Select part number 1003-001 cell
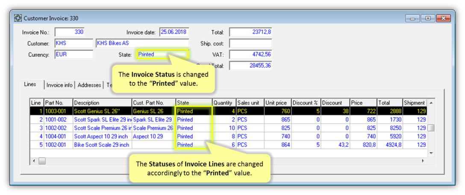The height and width of the screenshot is (195, 465). pyautogui.click(x=59, y=111)
